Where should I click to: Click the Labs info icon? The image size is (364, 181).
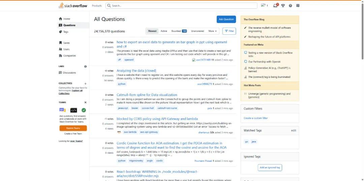[x=85, y=66]
